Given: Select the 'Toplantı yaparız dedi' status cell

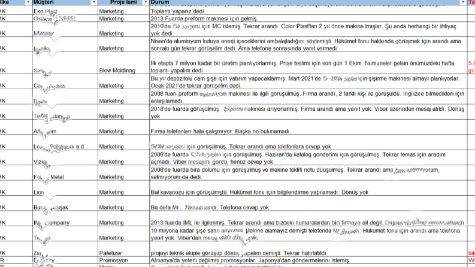Looking at the screenshot, I should tap(308, 11).
